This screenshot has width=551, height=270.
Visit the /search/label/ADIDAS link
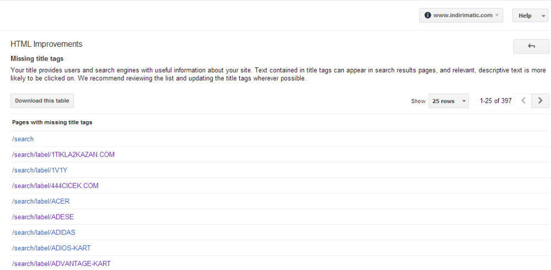(44, 233)
